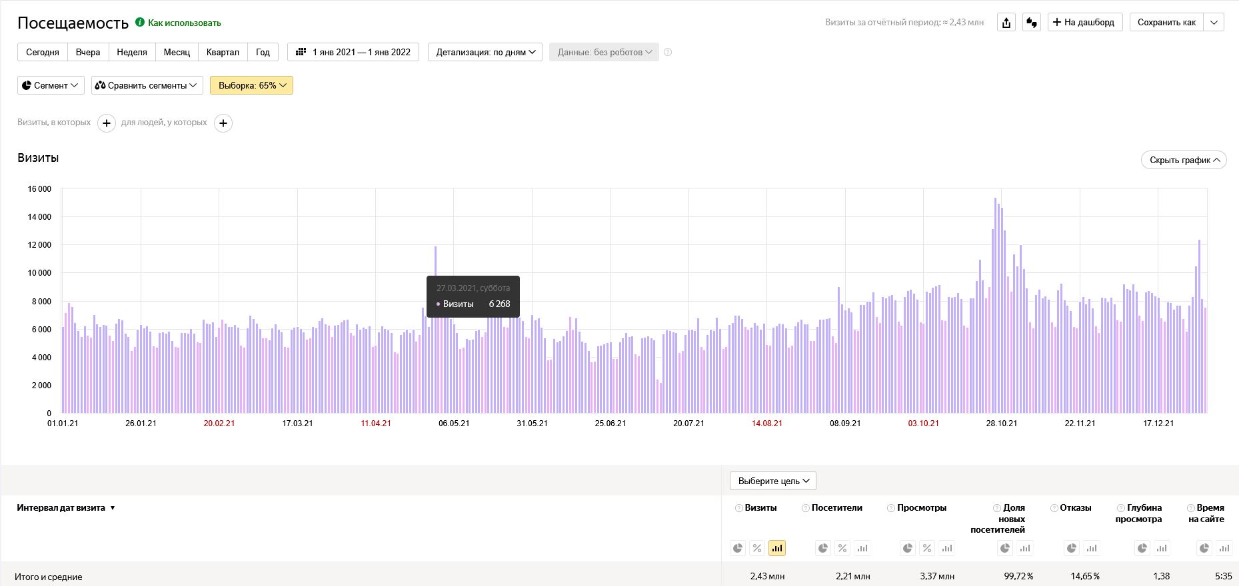
Task: Click the export report icon
Action: pyautogui.click(x=1006, y=23)
